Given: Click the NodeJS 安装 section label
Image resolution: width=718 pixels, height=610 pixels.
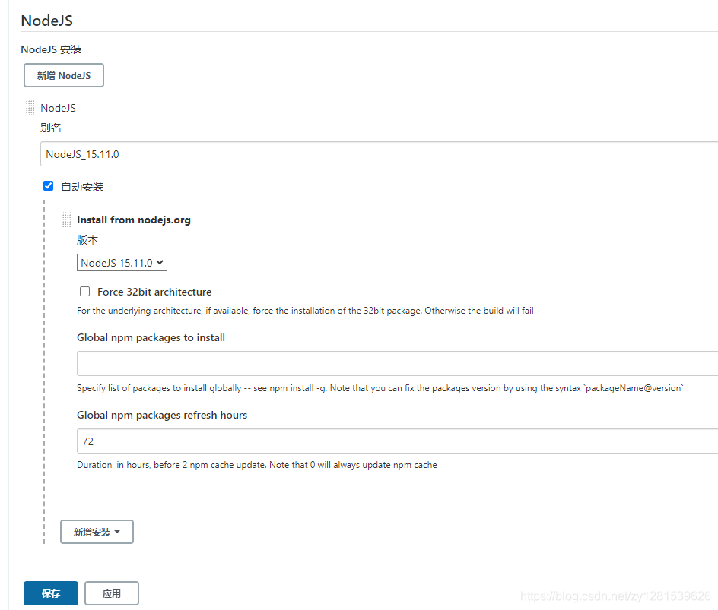Looking at the screenshot, I should pyautogui.click(x=51, y=49).
